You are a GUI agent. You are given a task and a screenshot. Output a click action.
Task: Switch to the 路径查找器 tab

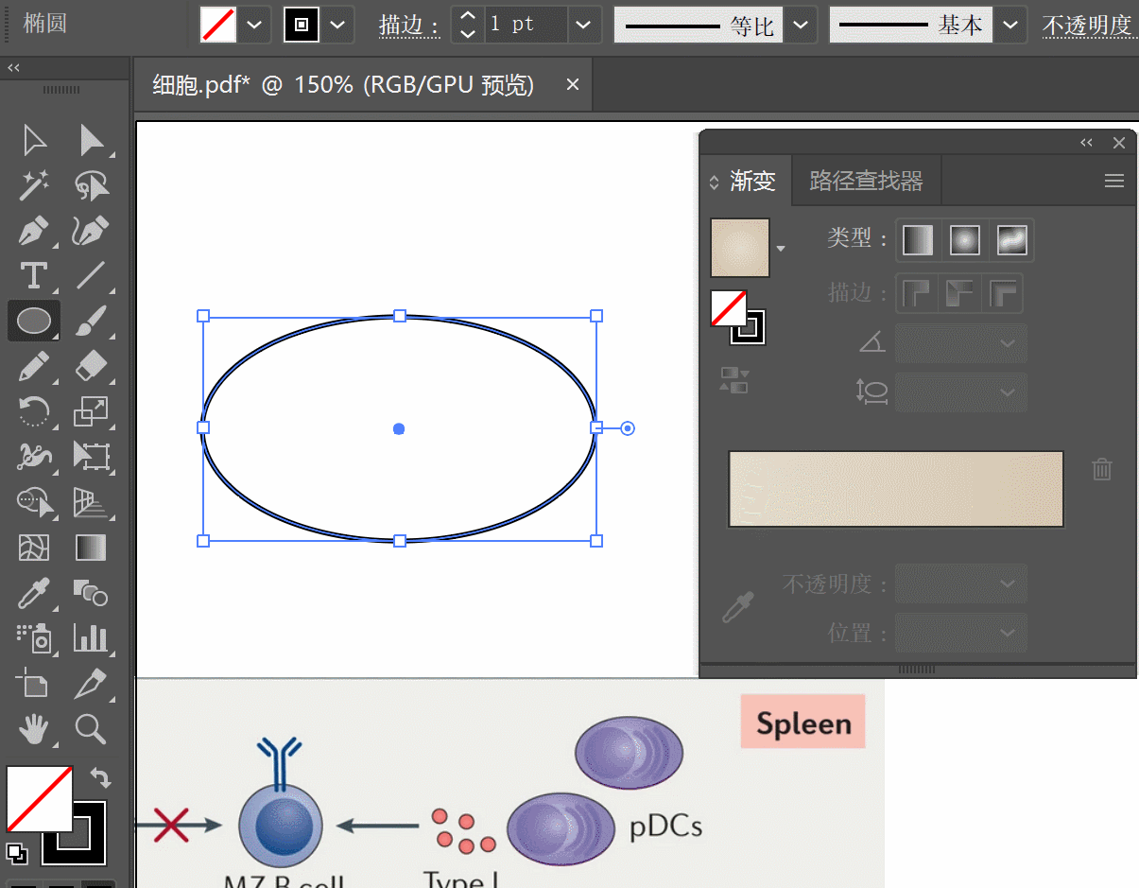click(x=866, y=181)
